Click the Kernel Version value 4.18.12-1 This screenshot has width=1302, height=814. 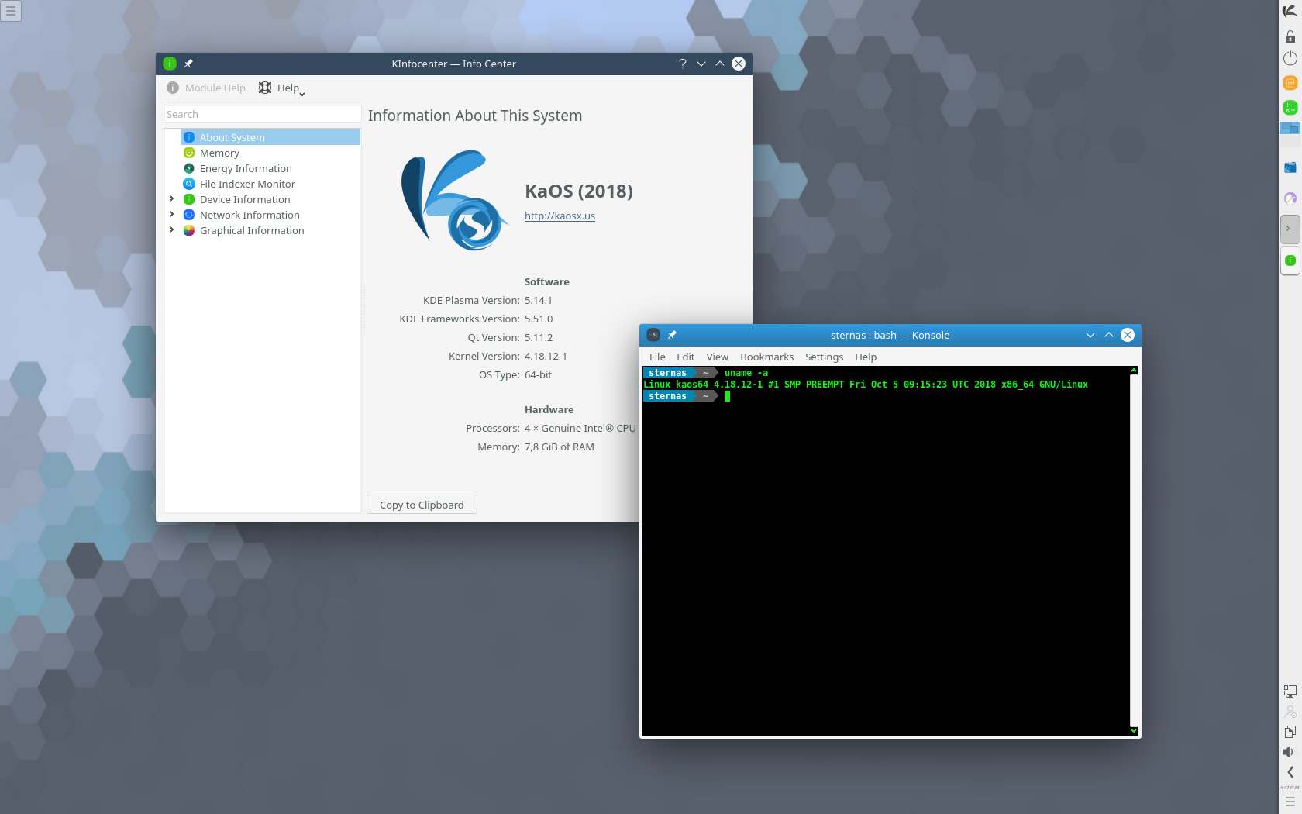(546, 356)
